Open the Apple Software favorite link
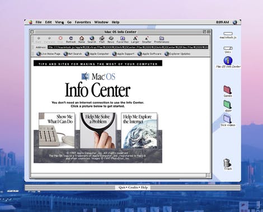Screen dimensions: 263x212 tap(149, 54)
